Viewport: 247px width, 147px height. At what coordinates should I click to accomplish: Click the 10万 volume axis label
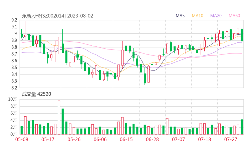click(x=12, y=99)
